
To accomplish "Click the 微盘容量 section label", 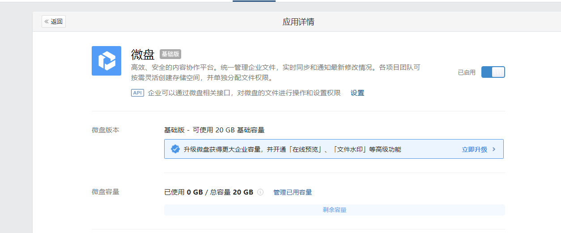I will pyautogui.click(x=106, y=192).
